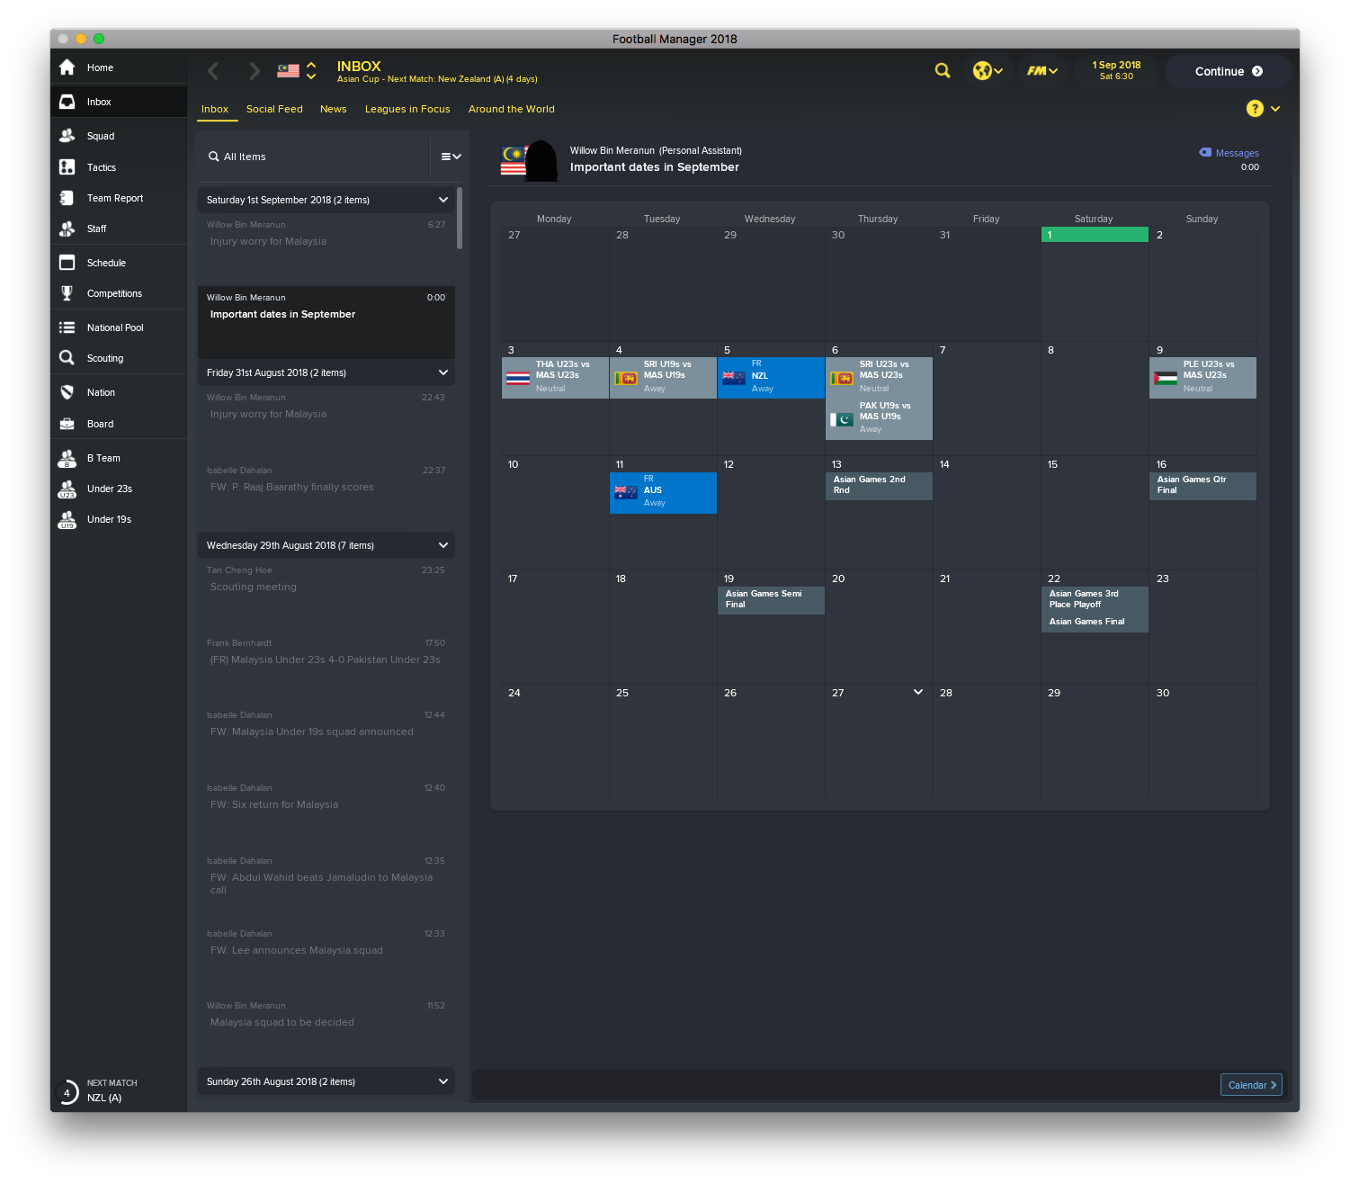Click THA U23s vs MAS U23s fixture
Screen dimensions: 1350x1184
click(x=555, y=378)
